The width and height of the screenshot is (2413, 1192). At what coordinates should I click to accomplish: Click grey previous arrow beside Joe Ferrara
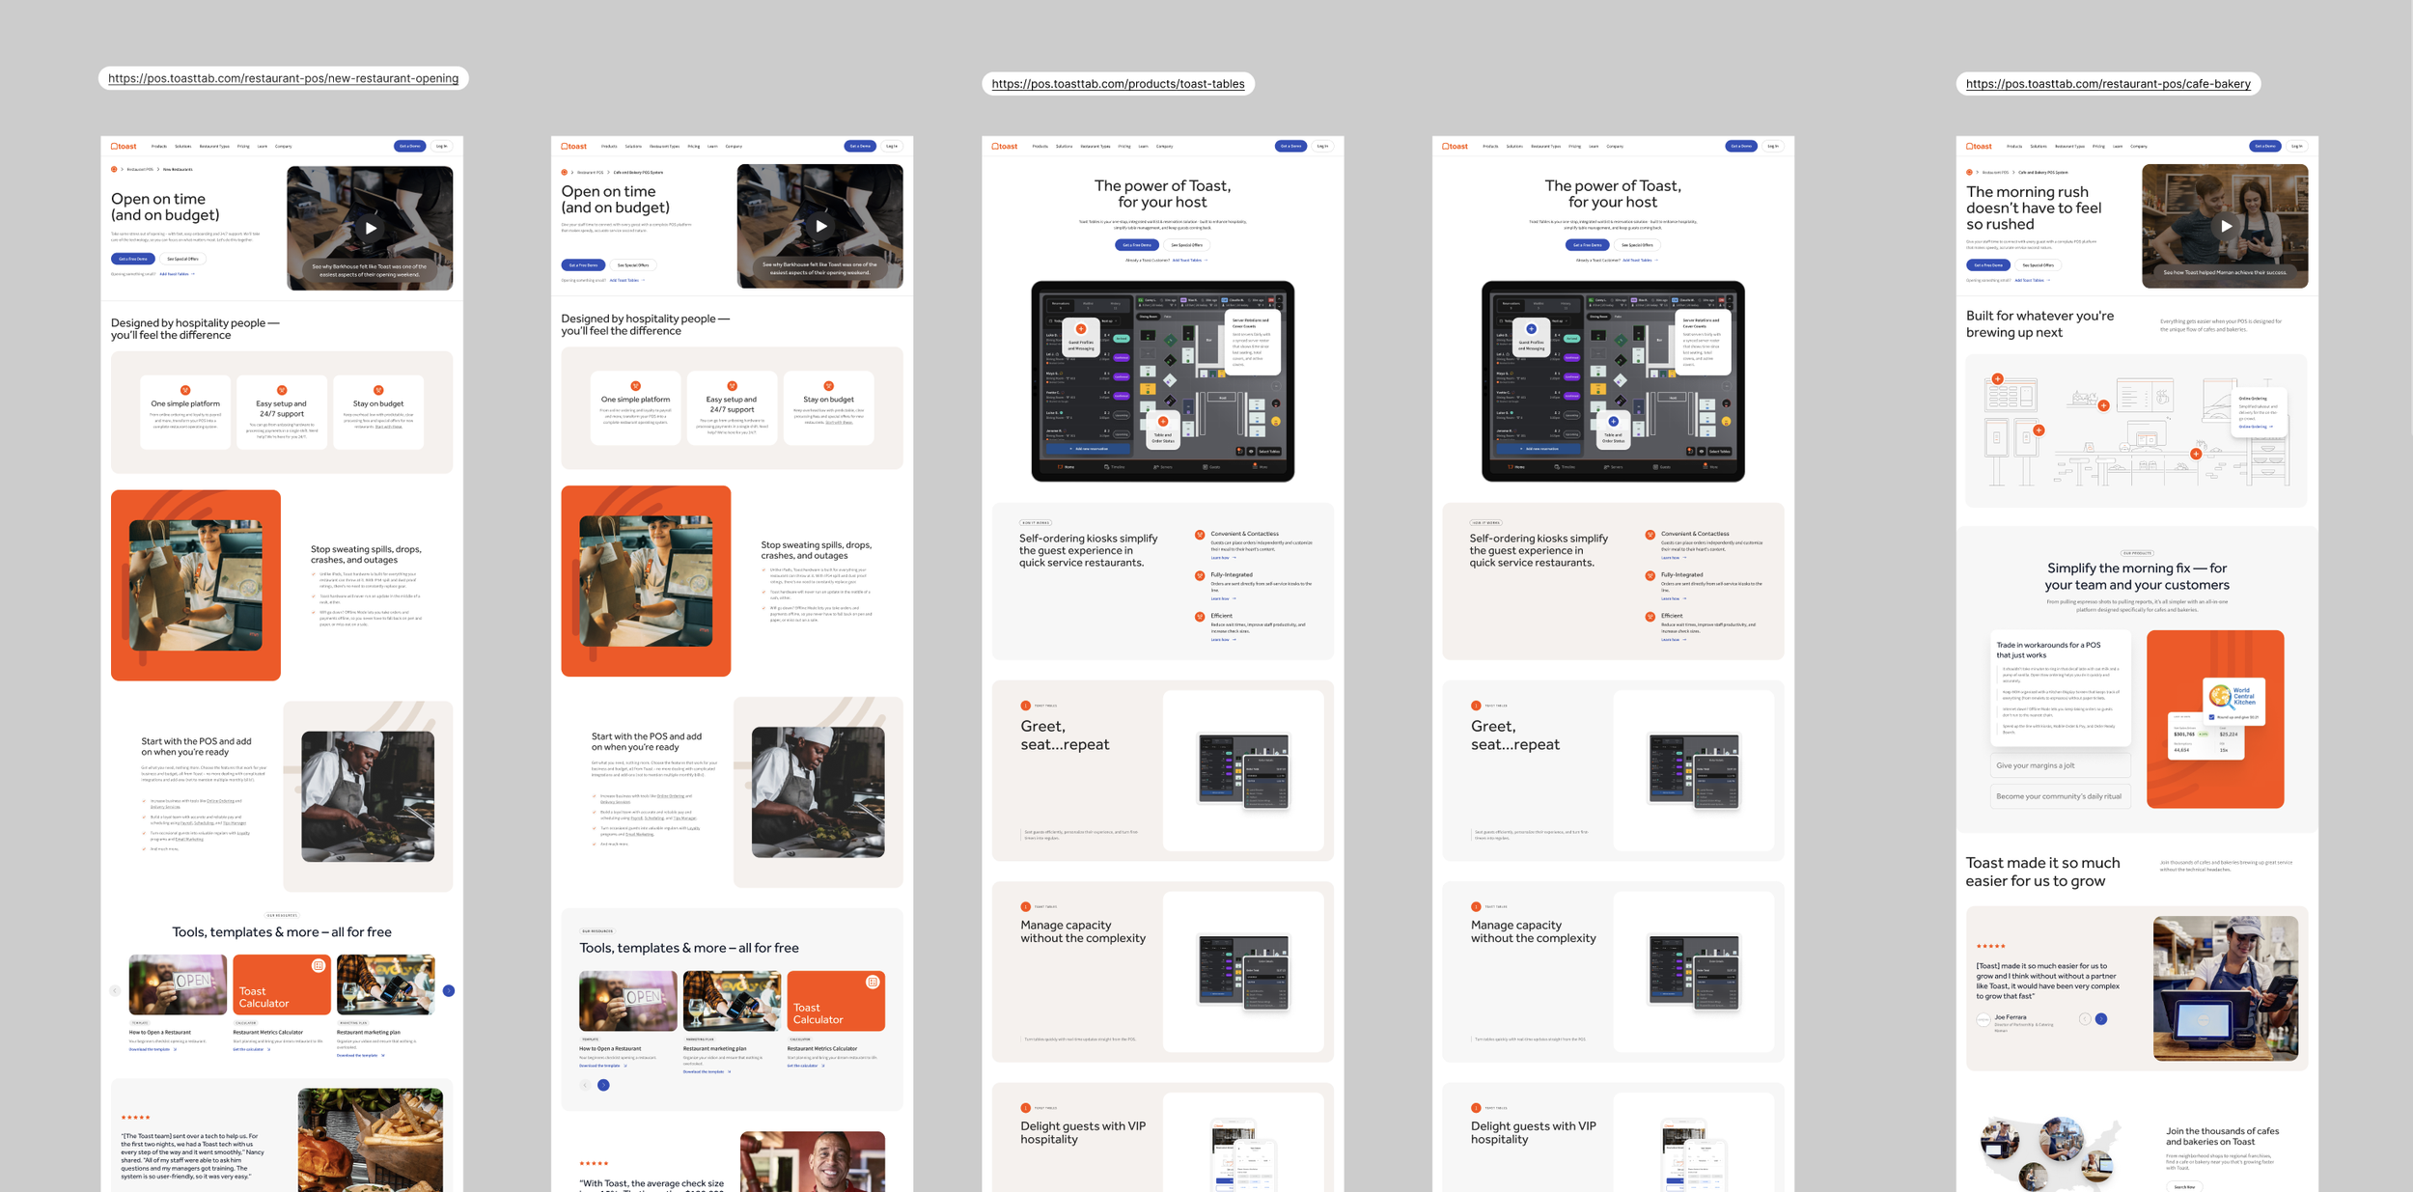tap(2085, 1019)
